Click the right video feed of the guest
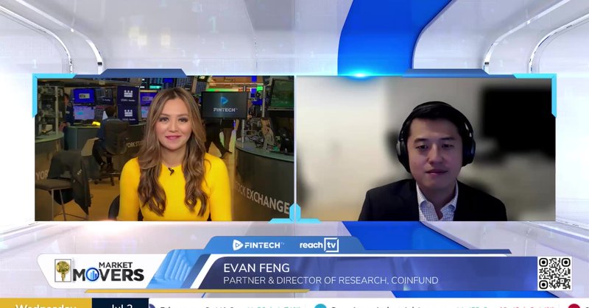589x308 pixels. pos(426,148)
